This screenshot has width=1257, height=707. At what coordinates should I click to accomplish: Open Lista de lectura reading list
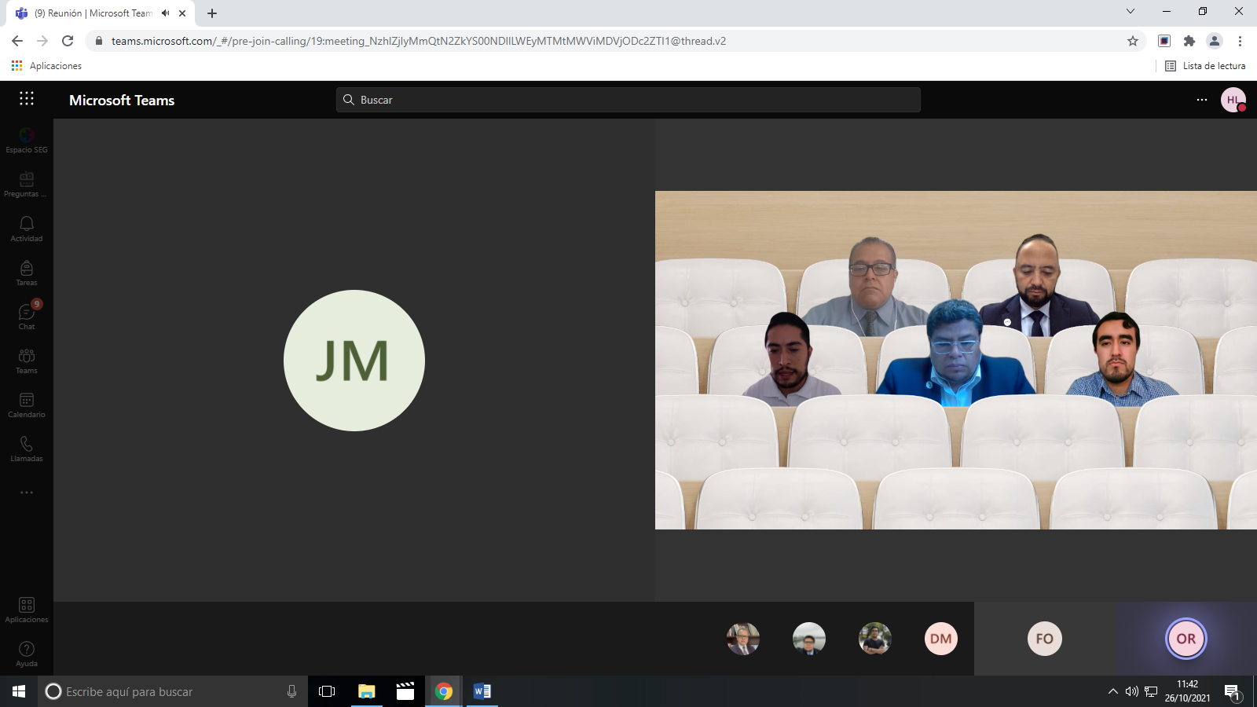(x=1205, y=66)
